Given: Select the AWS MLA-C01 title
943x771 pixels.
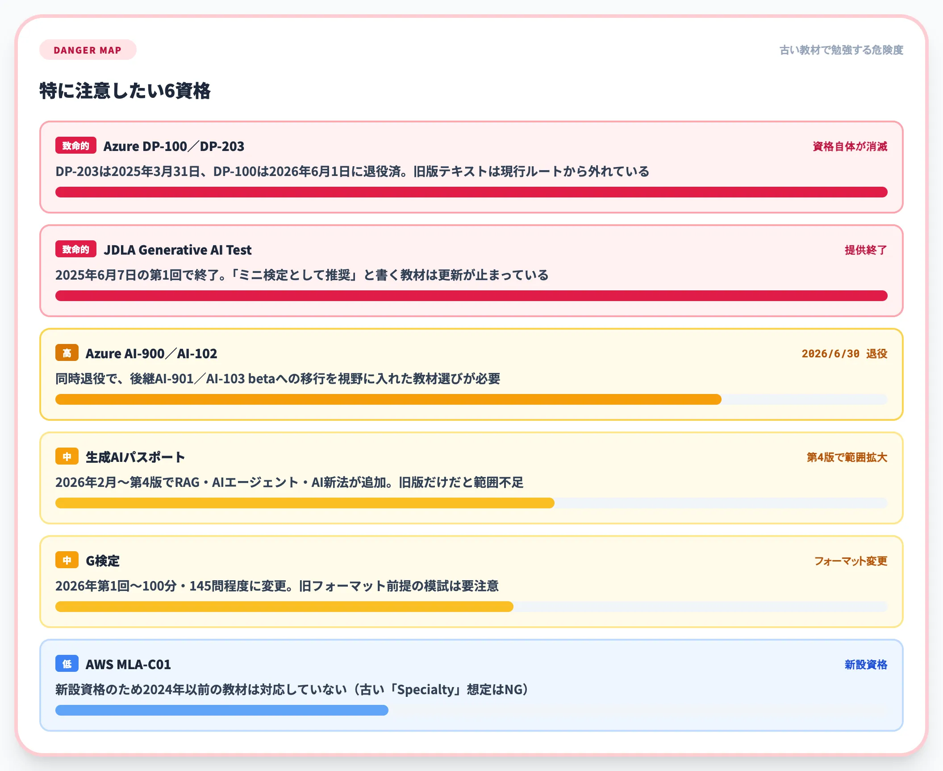Looking at the screenshot, I should pyautogui.click(x=129, y=664).
